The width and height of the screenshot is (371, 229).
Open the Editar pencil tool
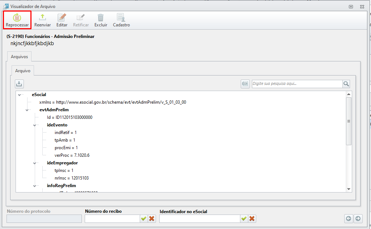pyautogui.click(x=62, y=17)
